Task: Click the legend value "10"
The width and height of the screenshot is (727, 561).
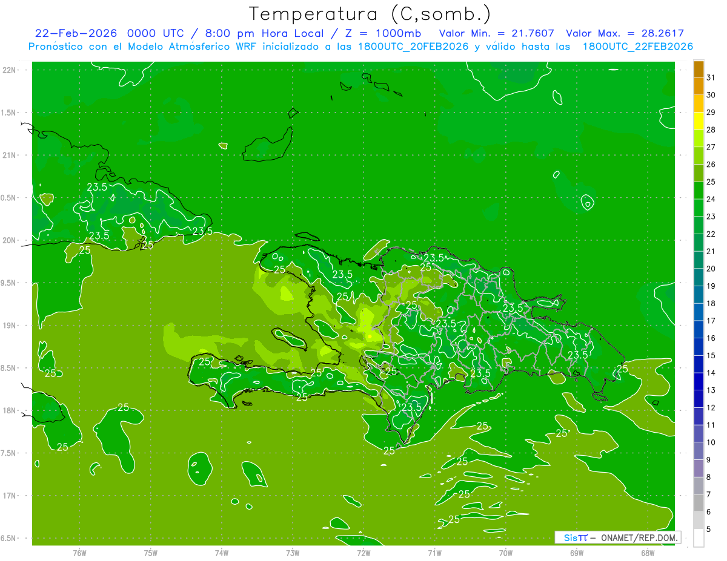Action: click(711, 442)
